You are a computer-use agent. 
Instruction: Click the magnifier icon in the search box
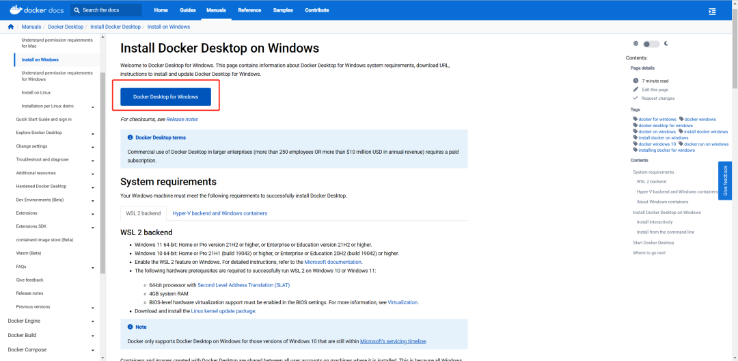pyautogui.click(x=77, y=10)
